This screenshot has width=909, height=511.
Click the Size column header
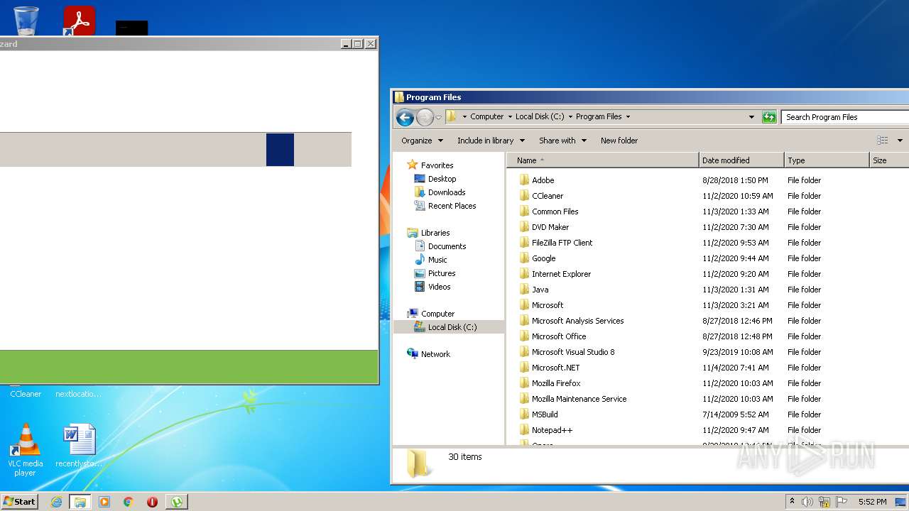pyautogui.click(x=889, y=160)
